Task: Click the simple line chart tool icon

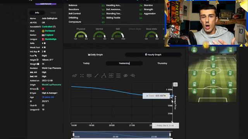Action: tap(74, 76)
